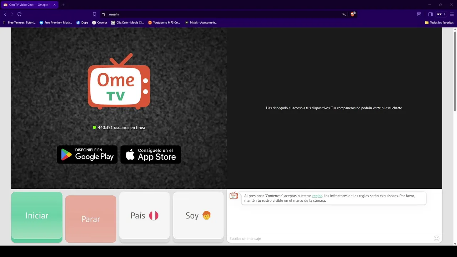Image resolution: width=457 pixels, height=257 pixels.
Task: Reload the ome.tv page
Action: click(20, 14)
